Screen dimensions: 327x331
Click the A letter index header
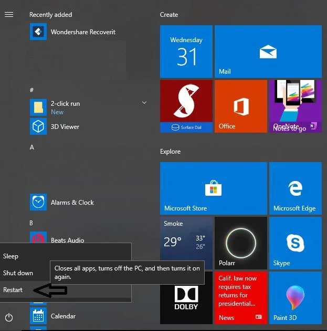pyautogui.click(x=32, y=147)
